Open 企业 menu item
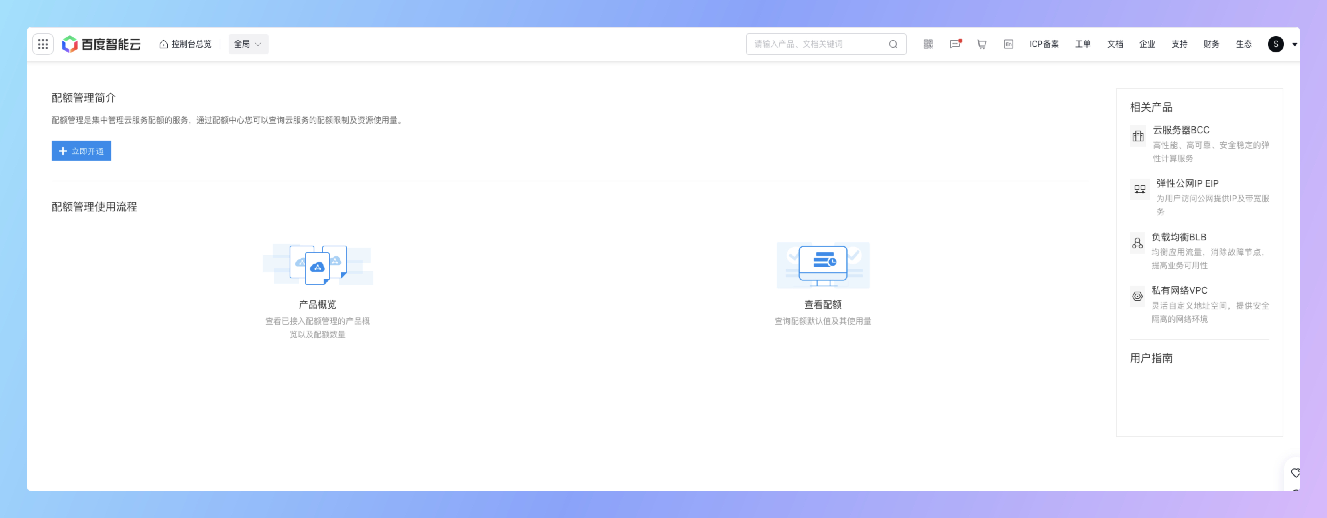1327x518 pixels. point(1147,44)
